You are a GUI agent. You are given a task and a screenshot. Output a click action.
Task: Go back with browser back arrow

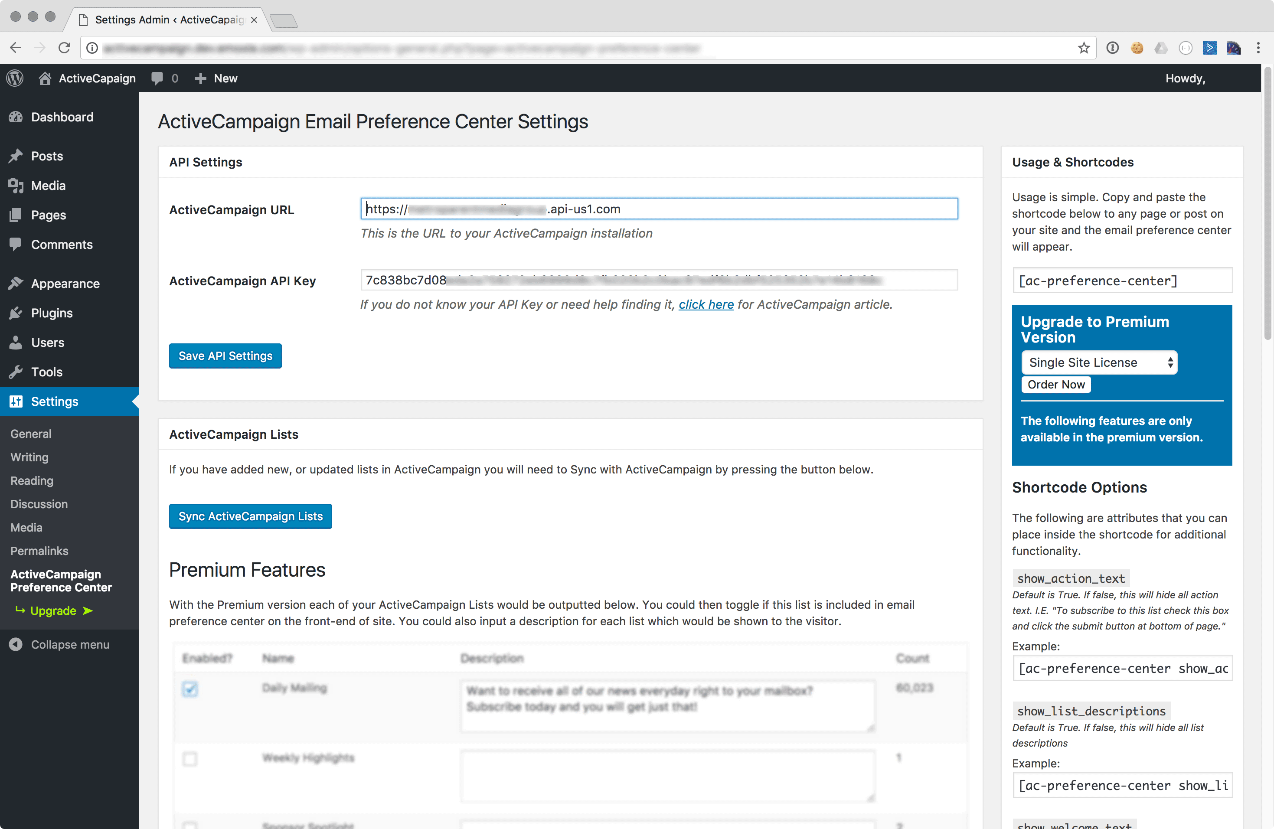tap(16, 48)
